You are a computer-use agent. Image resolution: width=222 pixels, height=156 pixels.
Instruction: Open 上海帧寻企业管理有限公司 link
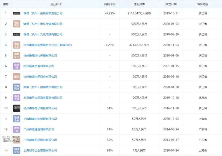click(x=40, y=150)
